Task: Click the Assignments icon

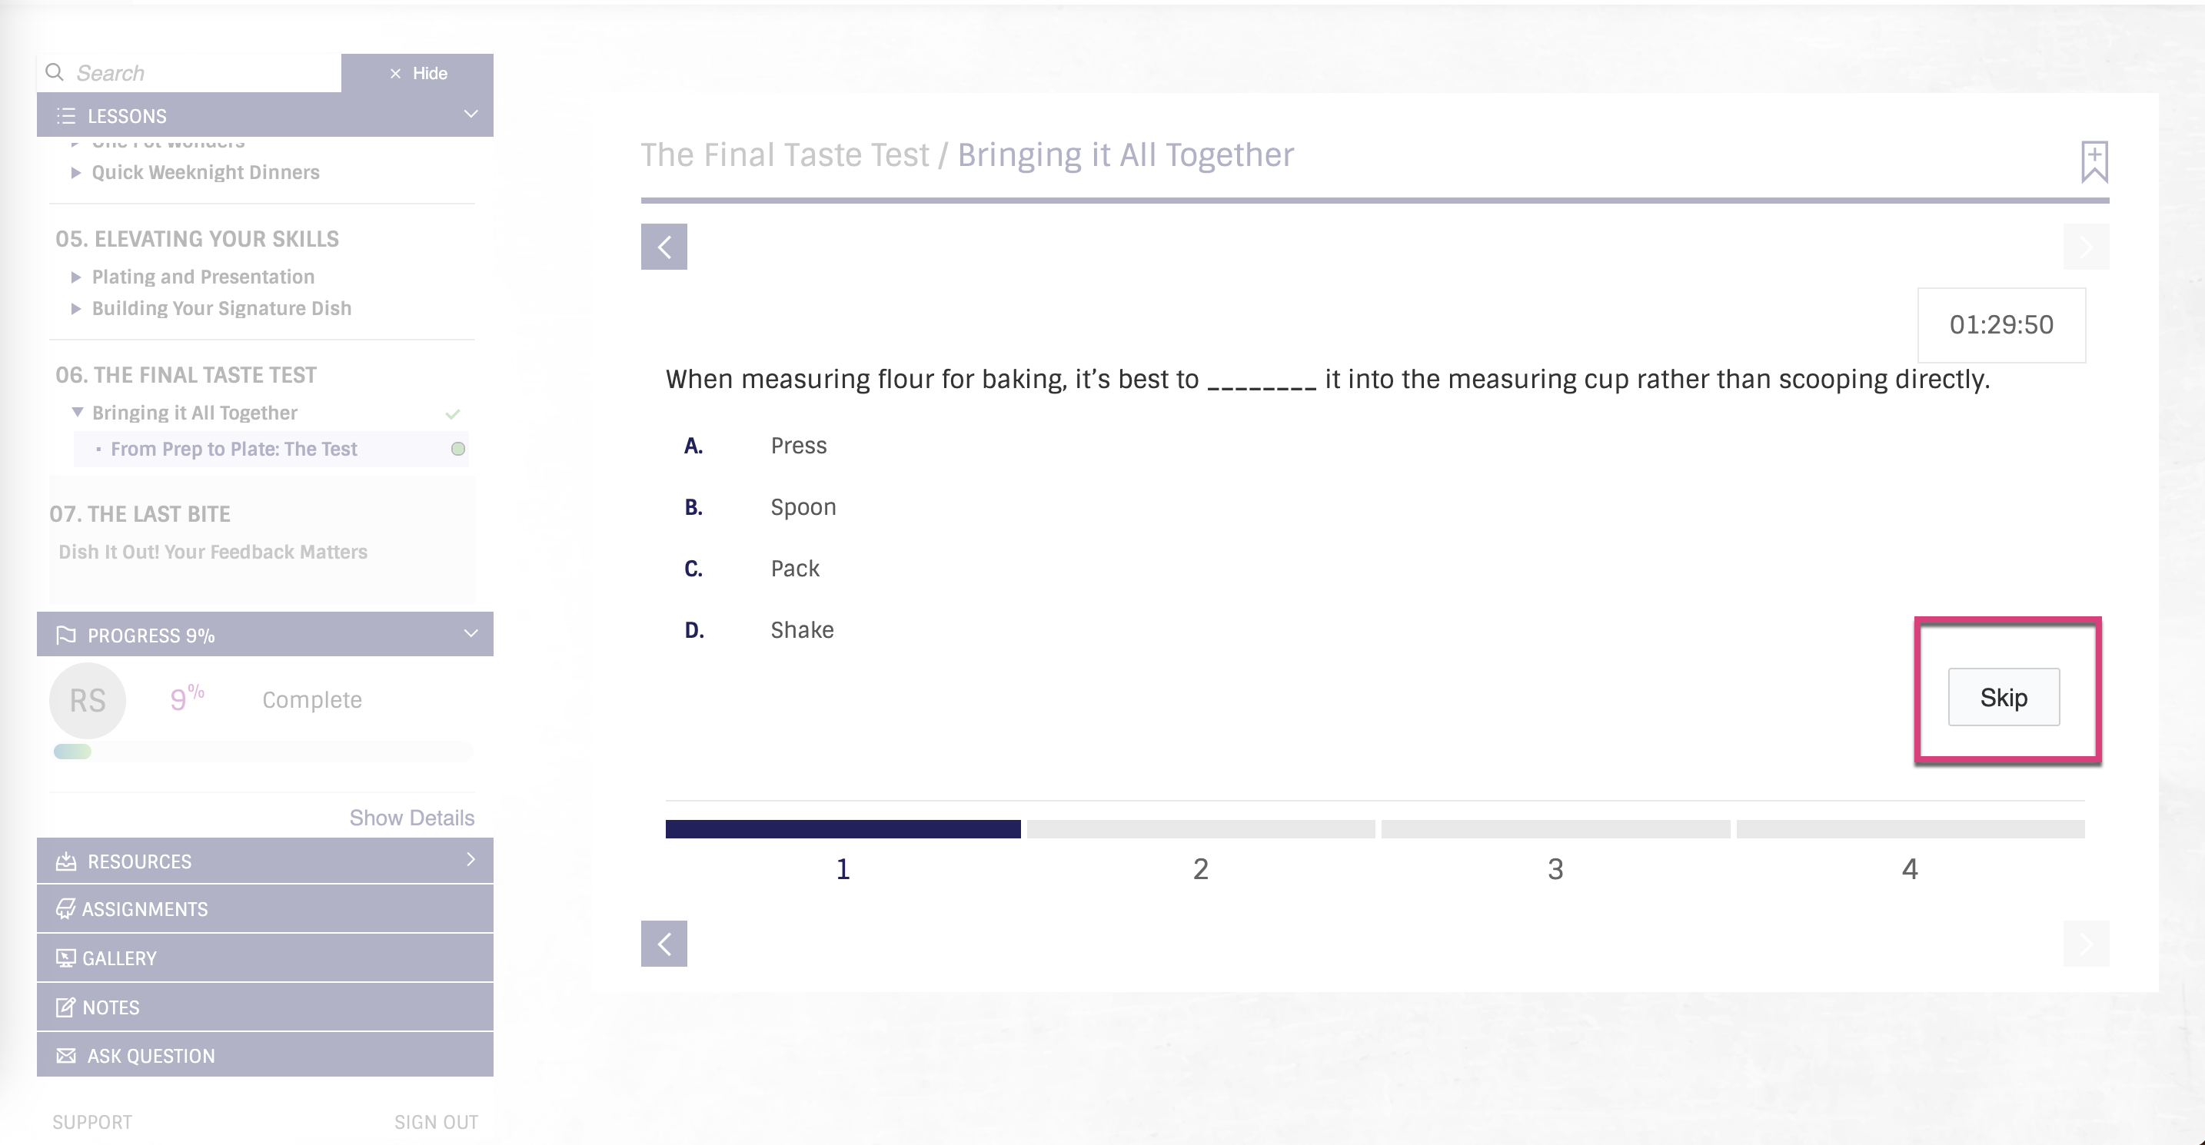Action: pyautogui.click(x=66, y=909)
